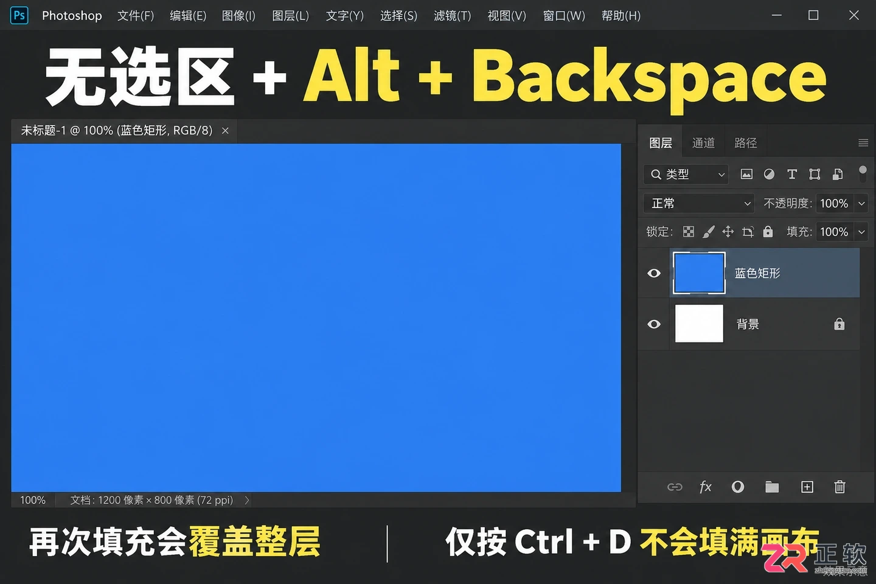Click the 填充 100% value field
The image size is (876, 584).
click(835, 232)
